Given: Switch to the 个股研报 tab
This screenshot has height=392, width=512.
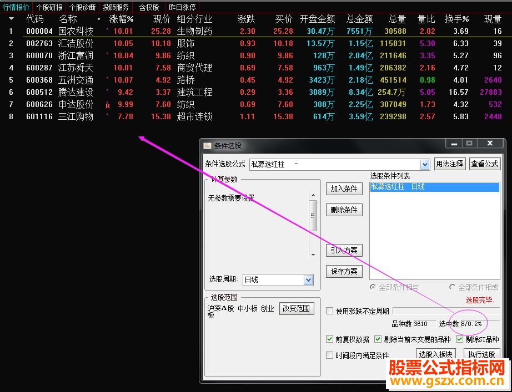Looking at the screenshot, I should [49, 7].
